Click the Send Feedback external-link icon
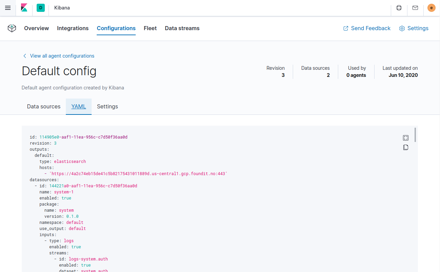The image size is (440, 272). [346, 28]
